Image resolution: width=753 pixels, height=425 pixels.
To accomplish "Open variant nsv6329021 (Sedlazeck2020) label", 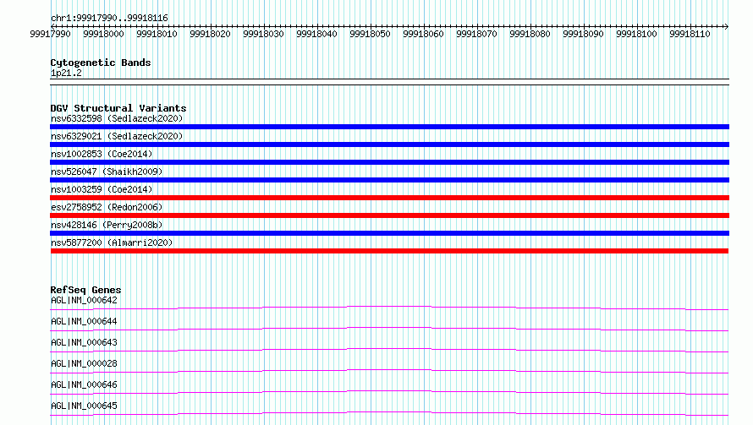I will coord(117,136).
